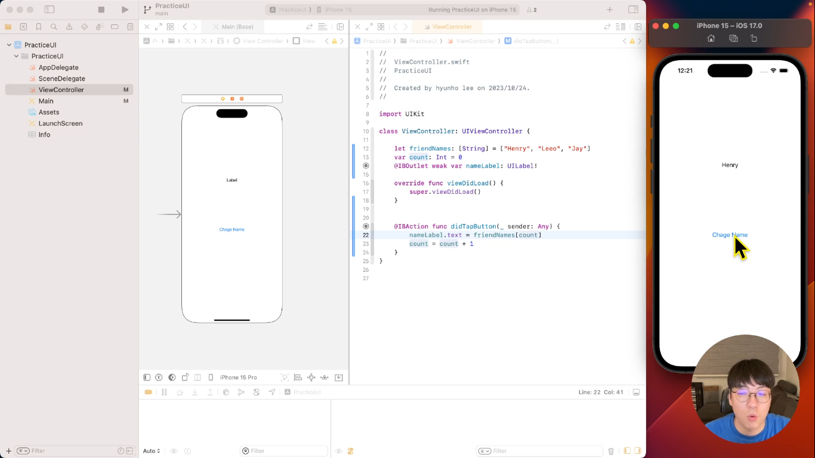Open LaunchScreen storyboard
The width and height of the screenshot is (815, 458).
60,123
